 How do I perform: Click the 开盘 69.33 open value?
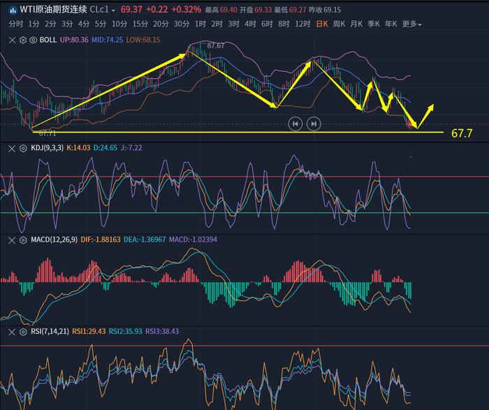256,10
